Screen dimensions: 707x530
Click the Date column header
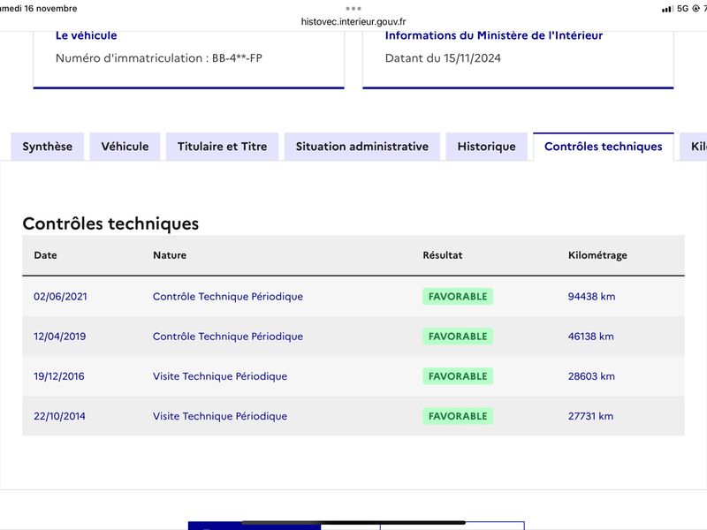46,255
